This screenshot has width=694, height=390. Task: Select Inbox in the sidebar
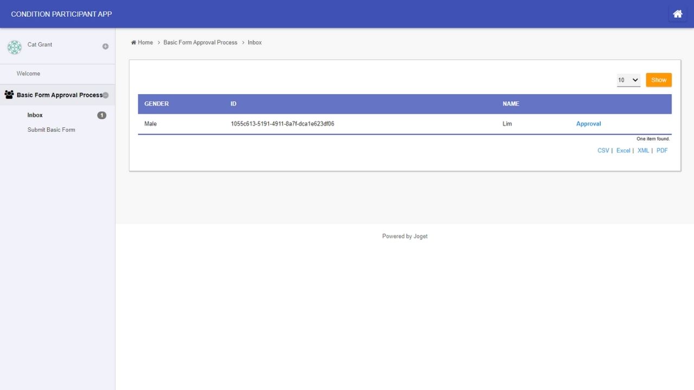(35, 115)
